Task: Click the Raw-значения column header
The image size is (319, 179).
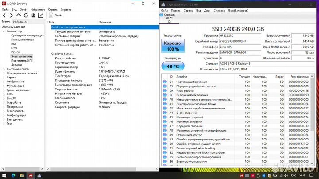Action: click(x=300, y=77)
